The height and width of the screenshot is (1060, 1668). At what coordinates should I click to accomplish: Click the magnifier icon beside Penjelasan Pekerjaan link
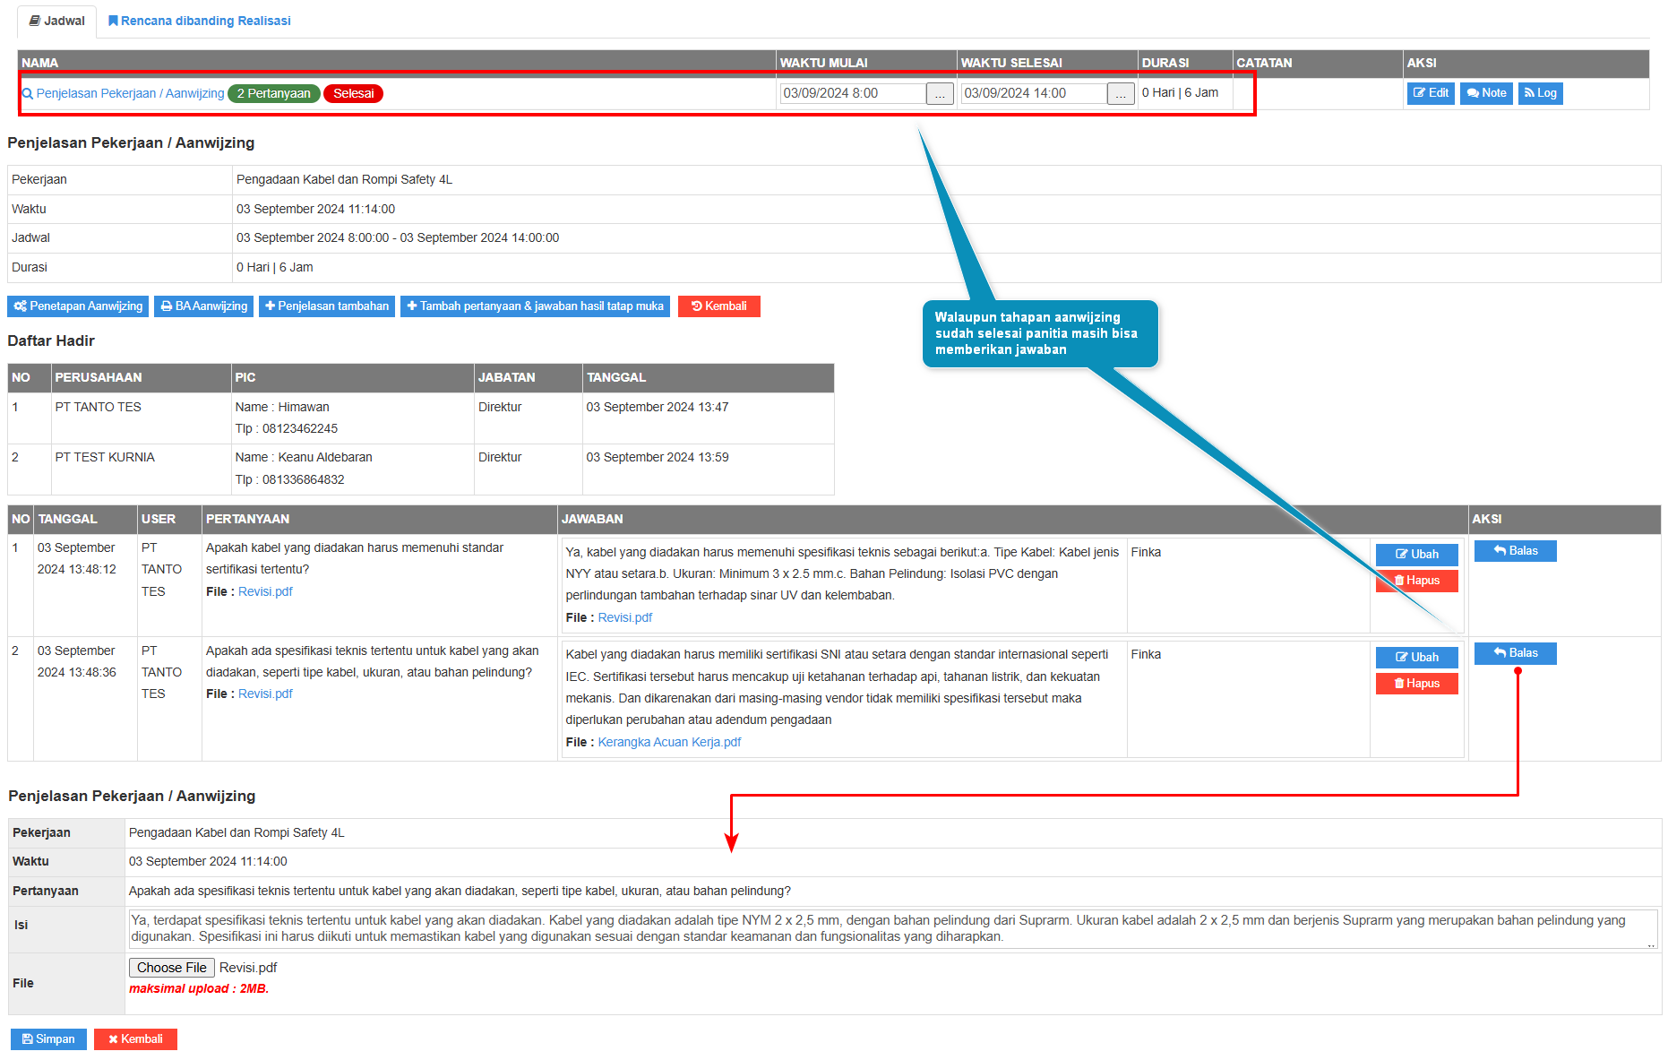point(28,94)
